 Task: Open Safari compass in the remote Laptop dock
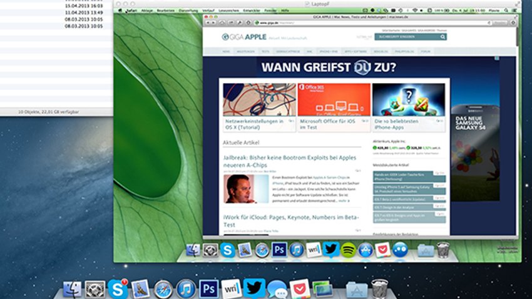pyautogui.click(x=262, y=250)
